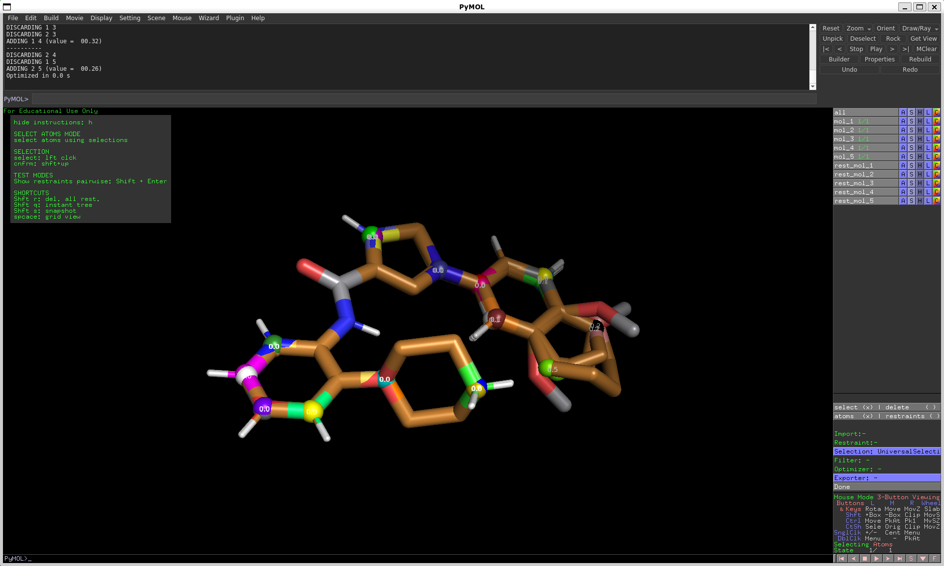Toggle visibility of rest_mol_5 object
Image resolution: width=944 pixels, height=566 pixels.
[866, 201]
